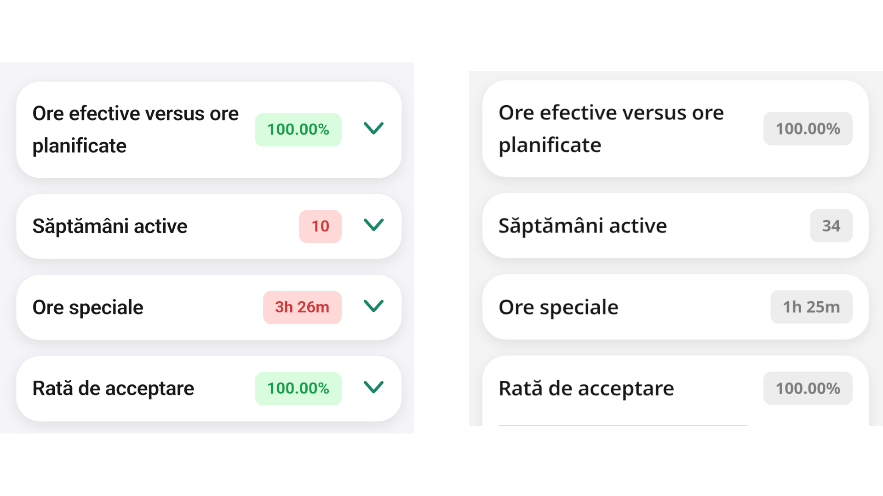The height and width of the screenshot is (496, 883).
Task: Click the gray 100.00% badge for Rată de acceptare
Action: tap(808, 389)
